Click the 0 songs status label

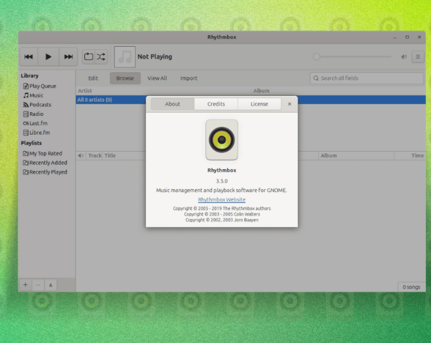click(x=411, y=287)
